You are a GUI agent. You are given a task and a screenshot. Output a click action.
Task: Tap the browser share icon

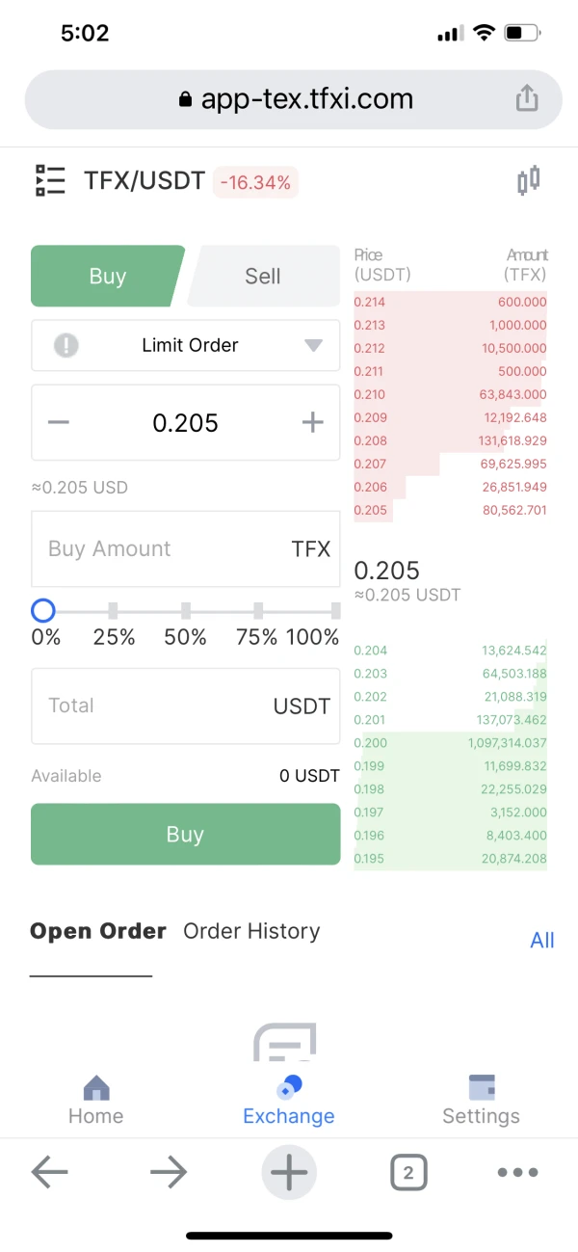(525, 98)
